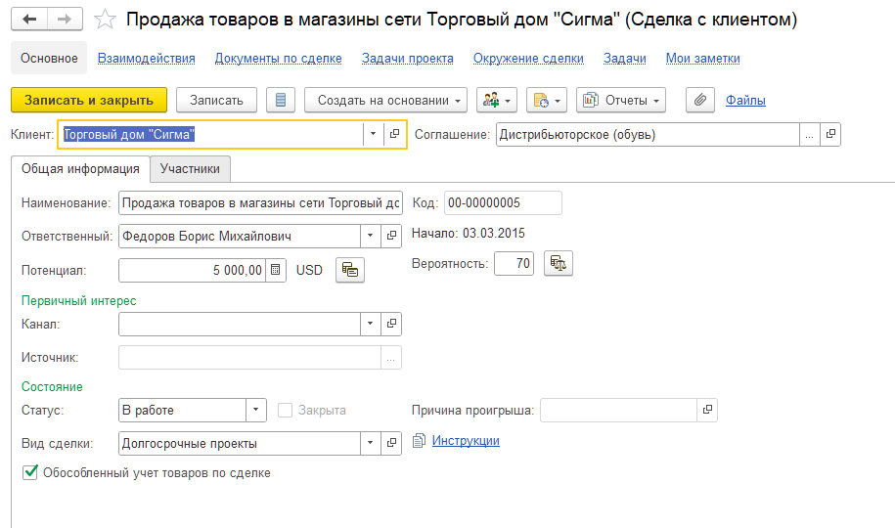Image resolution: width=895 pixels, height=528 pixels.
Task: Open the Задачи section link
Action: coord(625,59)
